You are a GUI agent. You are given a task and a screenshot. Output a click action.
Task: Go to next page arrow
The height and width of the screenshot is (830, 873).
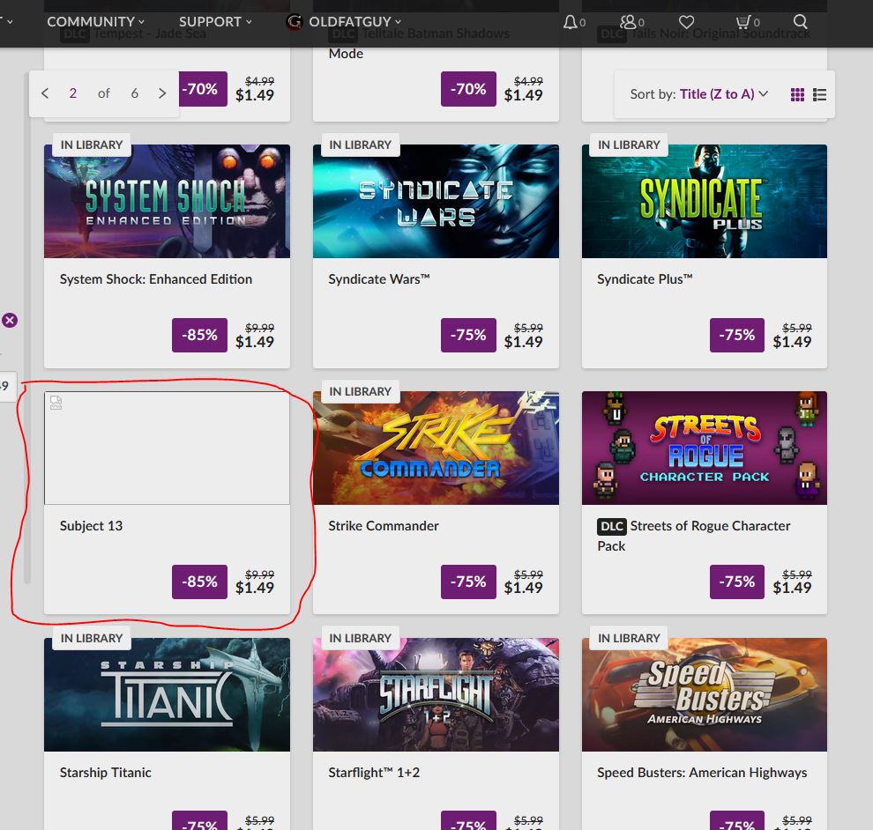click(x=162, y=93)
